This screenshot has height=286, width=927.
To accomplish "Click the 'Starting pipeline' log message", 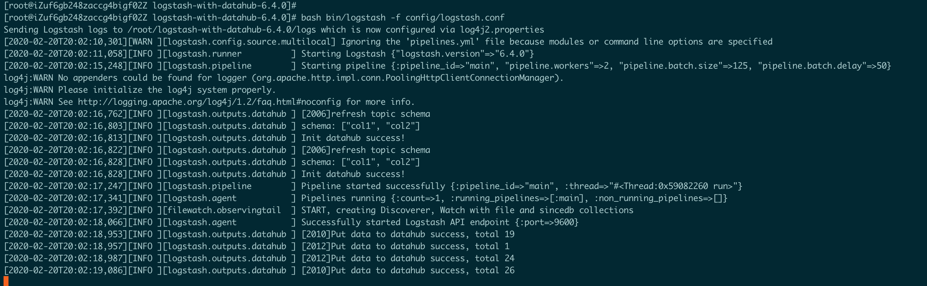I will 596,66.
